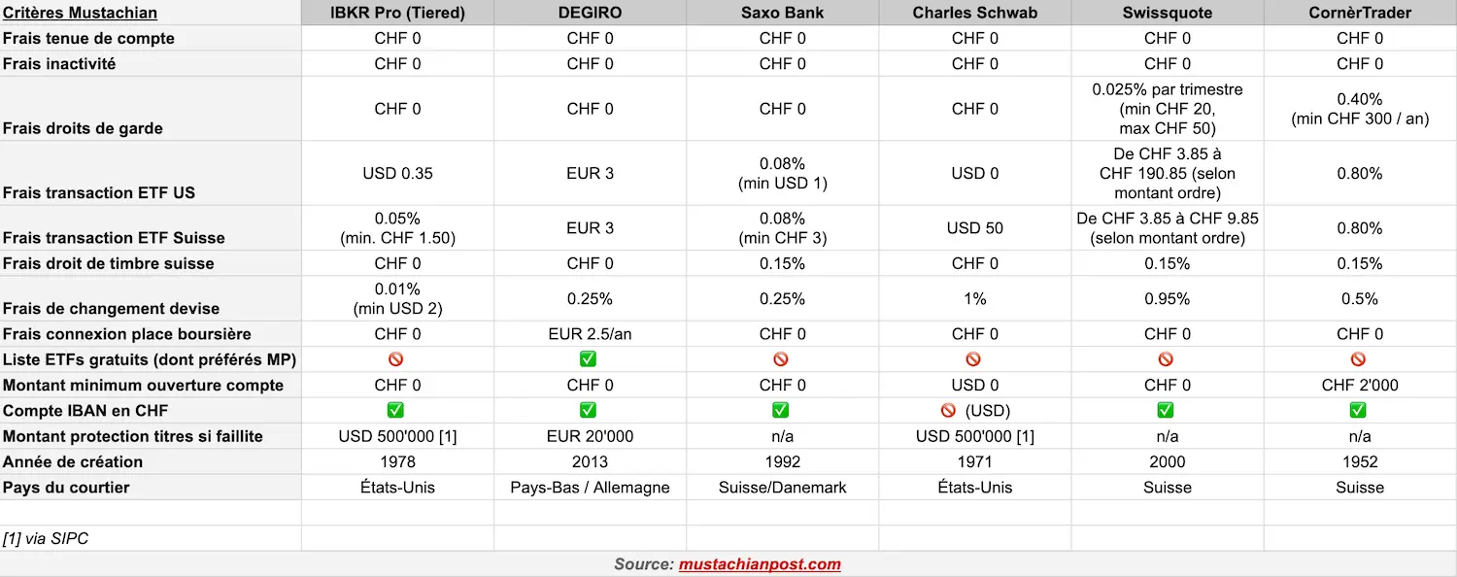Screen dimensions: 1457x577
Task: Select the IBKR Pro (Tiered) column header
Action: [x=397, y=13]
